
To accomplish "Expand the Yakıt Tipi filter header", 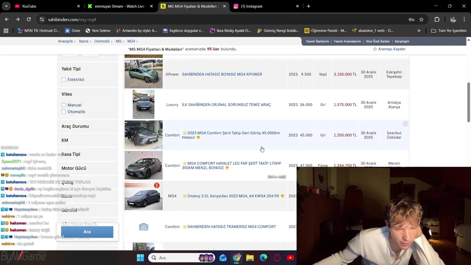I will pos(71,69).
